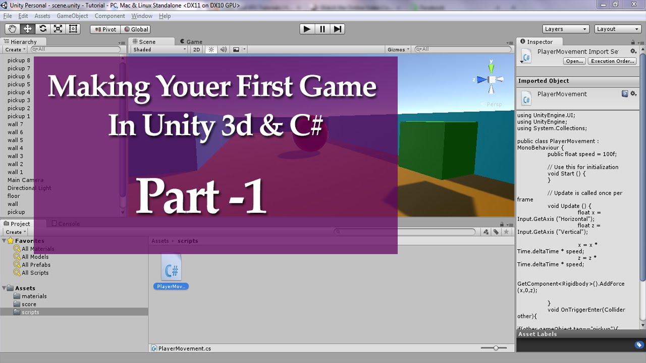Open the Help menu

tap(165, 16)
